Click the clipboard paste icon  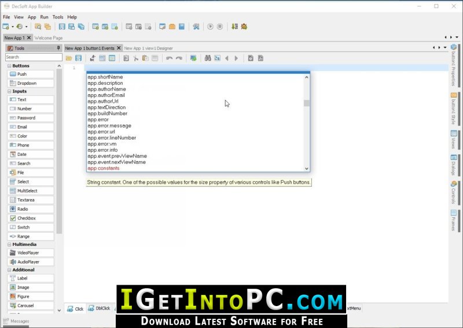145,58
